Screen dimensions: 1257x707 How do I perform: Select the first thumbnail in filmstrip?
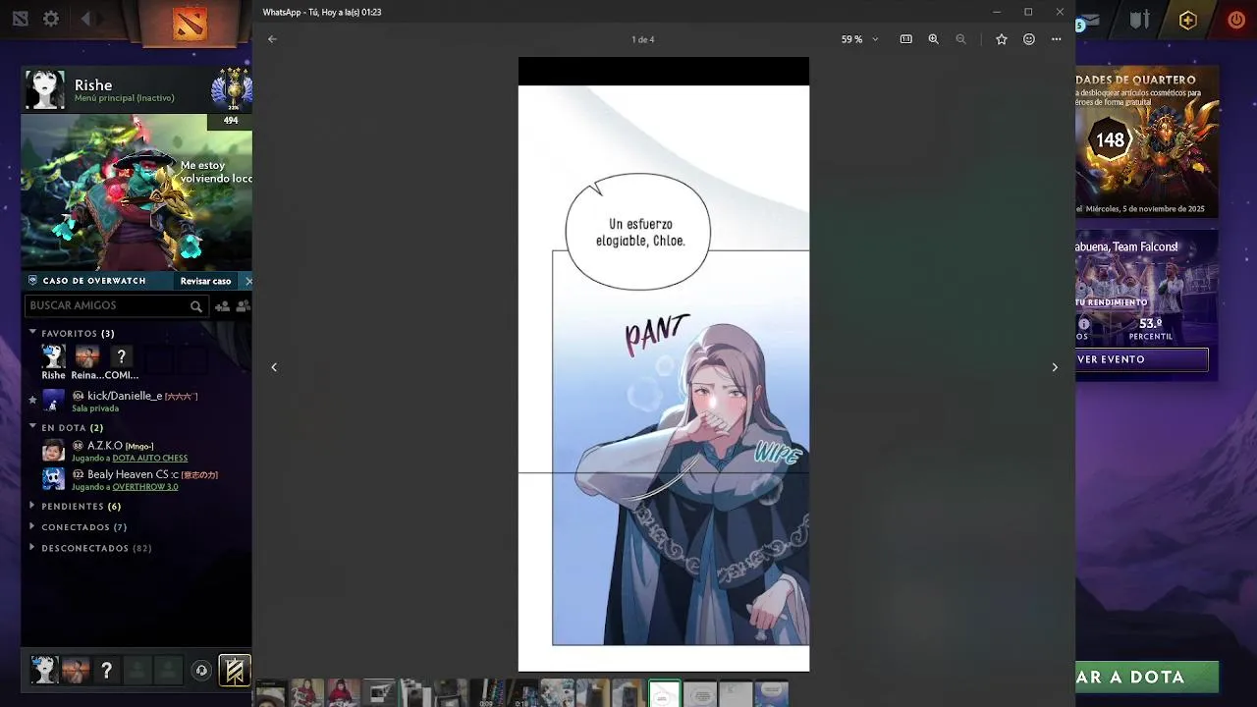pos(271,693)
